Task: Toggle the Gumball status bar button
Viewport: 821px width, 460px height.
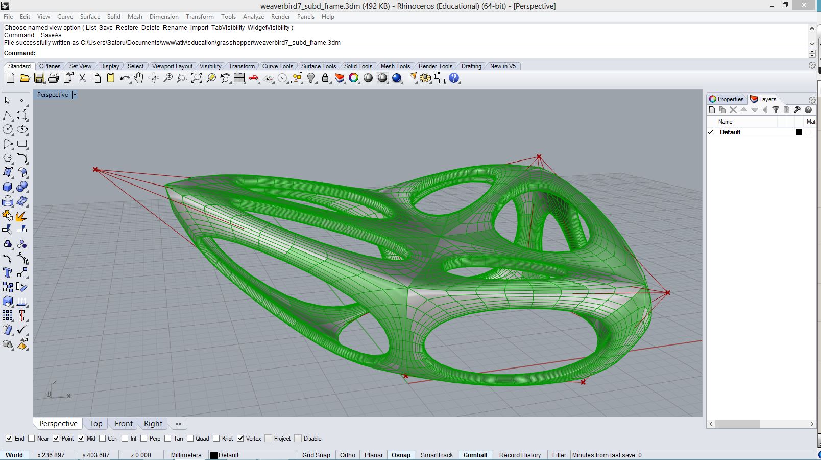Action: pos(475,455)
